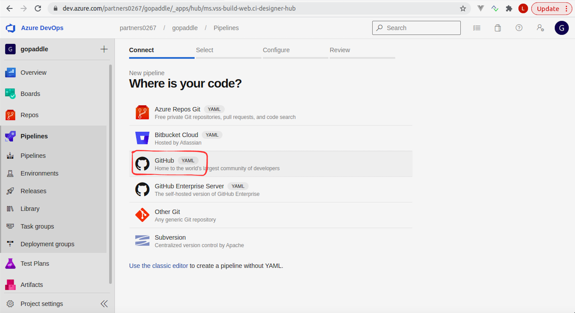The image size is (575, 313).
Task: Select Other Git source option
Action: pyautogui.click(x=271, y=215)
